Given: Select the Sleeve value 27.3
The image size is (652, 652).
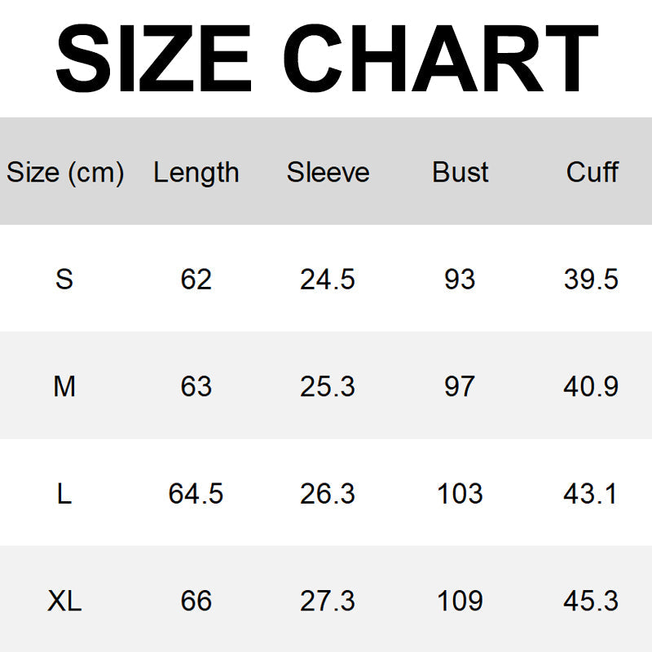Looking at the screenshot, I should tap(328, 601).
